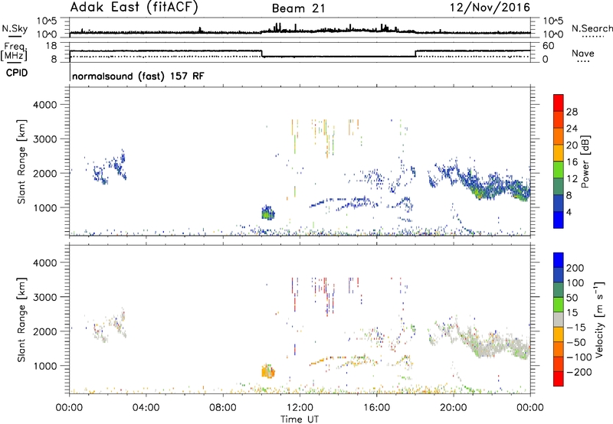
Task: Select the "Beam 21" label
Action: 299,8
